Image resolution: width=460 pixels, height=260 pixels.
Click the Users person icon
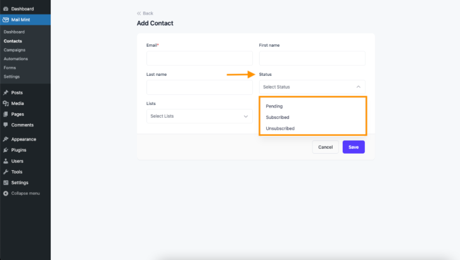click(6, 161)
